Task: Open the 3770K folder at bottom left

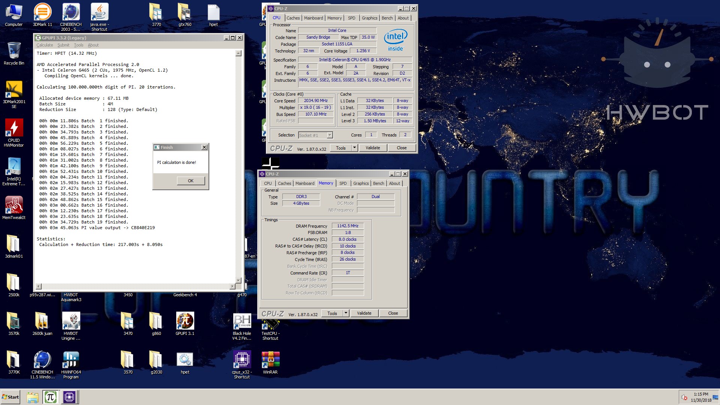Action: (x=14, y=363)
